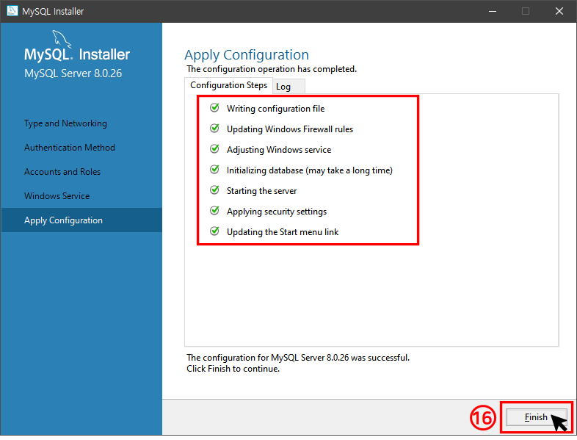Screen dimensions: 577x440
Task: Open Type and Networking step
Action: 65,123
